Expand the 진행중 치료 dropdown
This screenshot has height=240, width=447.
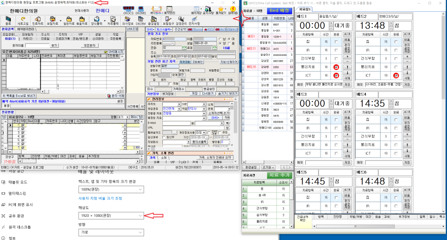tap(204, 113)
